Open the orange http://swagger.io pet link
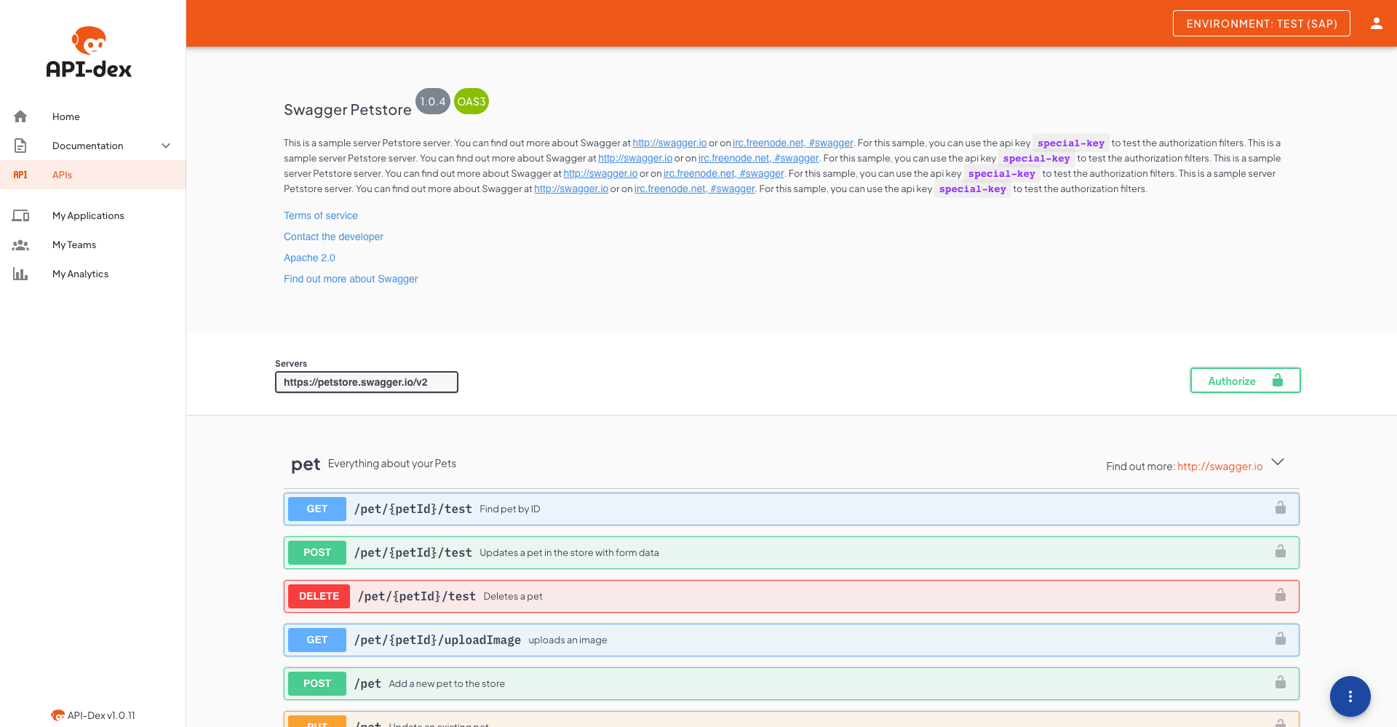The height and width of the screenshot is (727, 1397). coord(1220,466)
